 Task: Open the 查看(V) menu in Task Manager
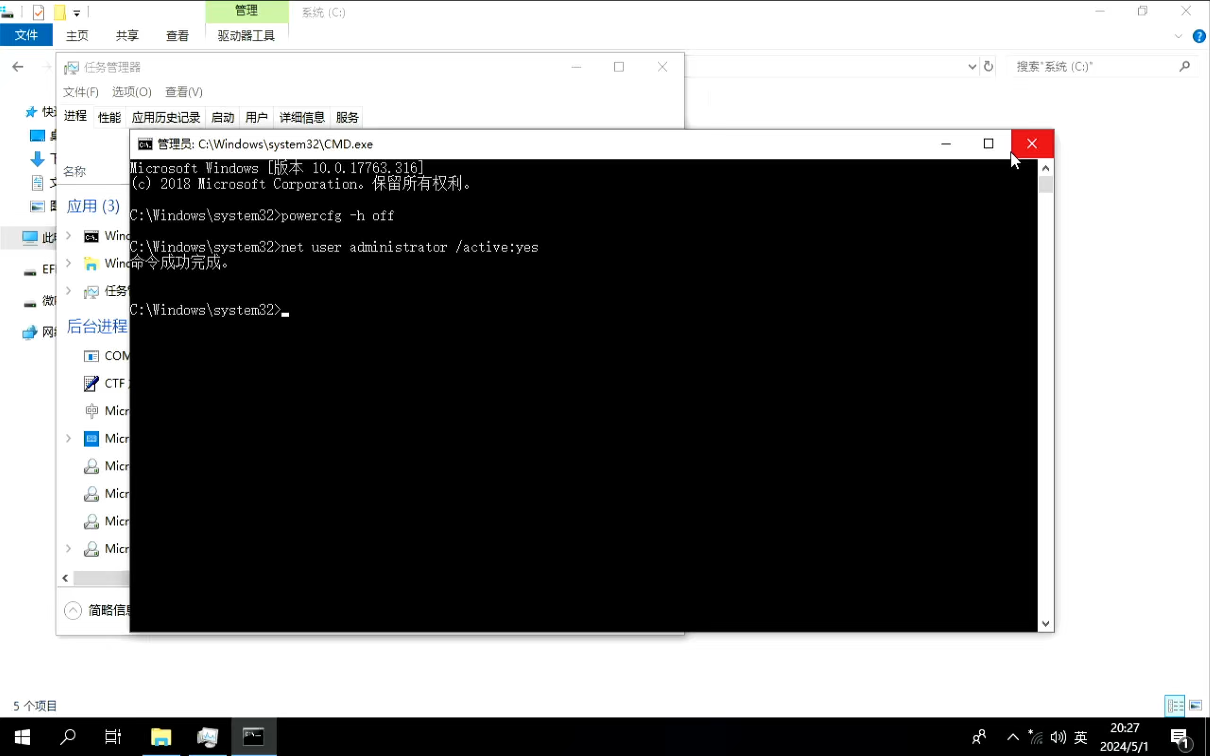coord(183,92)
